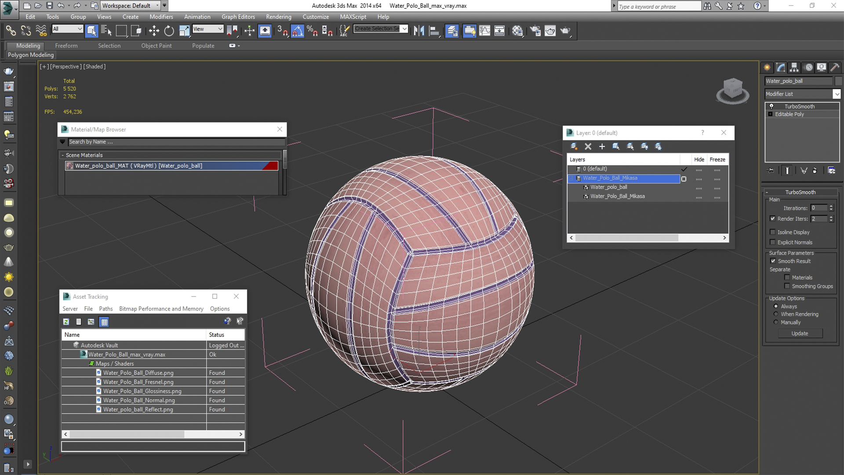Click the Search by Name field
The height and width of the screenshot is (475, 844).
pos(176,142)
